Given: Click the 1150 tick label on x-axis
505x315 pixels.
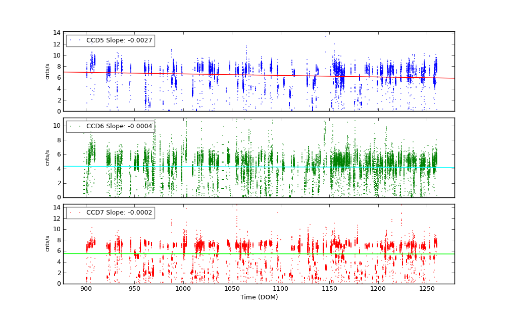Looking at the screenshot, I should pyautogui.click(x=329, y=289).
